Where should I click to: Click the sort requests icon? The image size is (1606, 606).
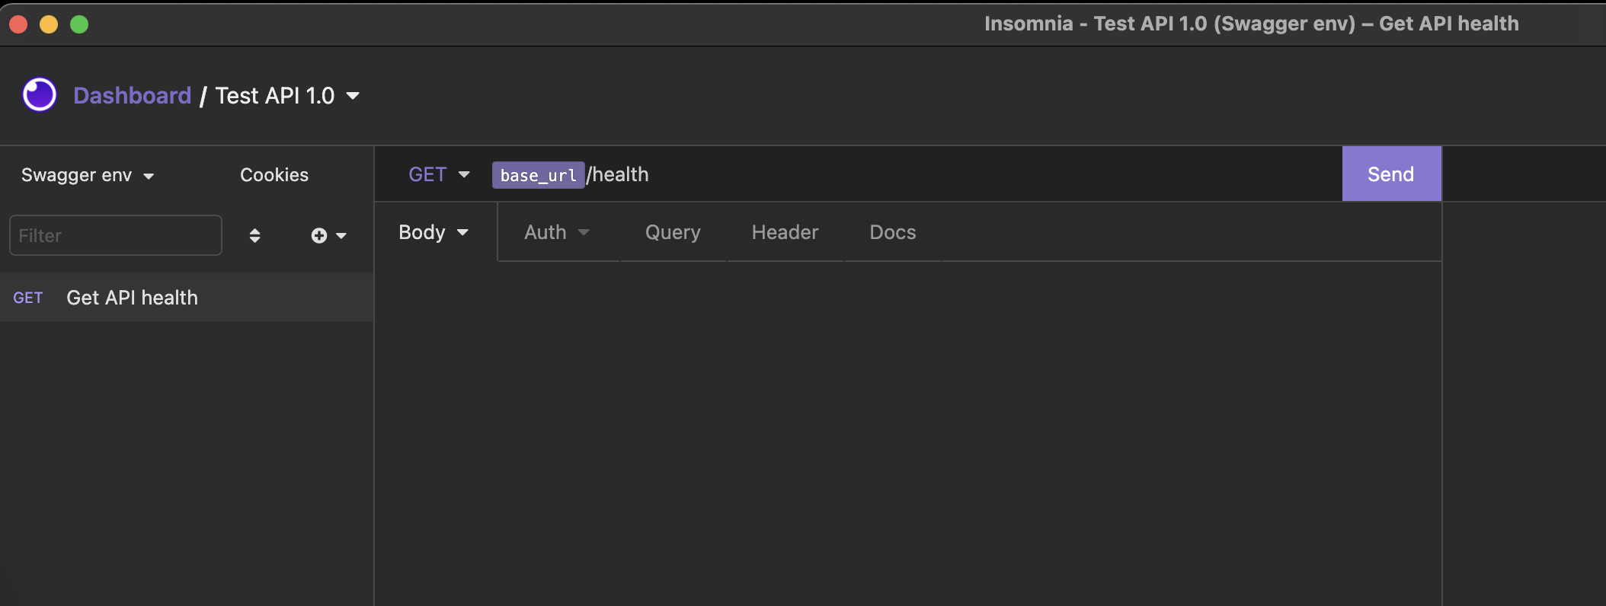tap(254, 235)
